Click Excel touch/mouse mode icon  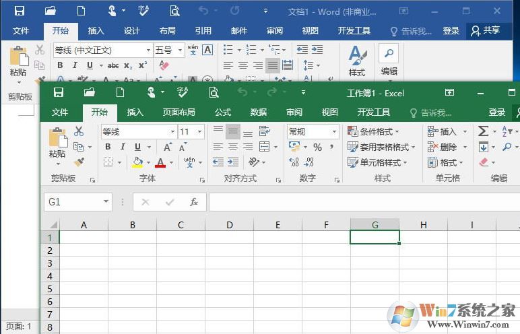coord(152,92)
